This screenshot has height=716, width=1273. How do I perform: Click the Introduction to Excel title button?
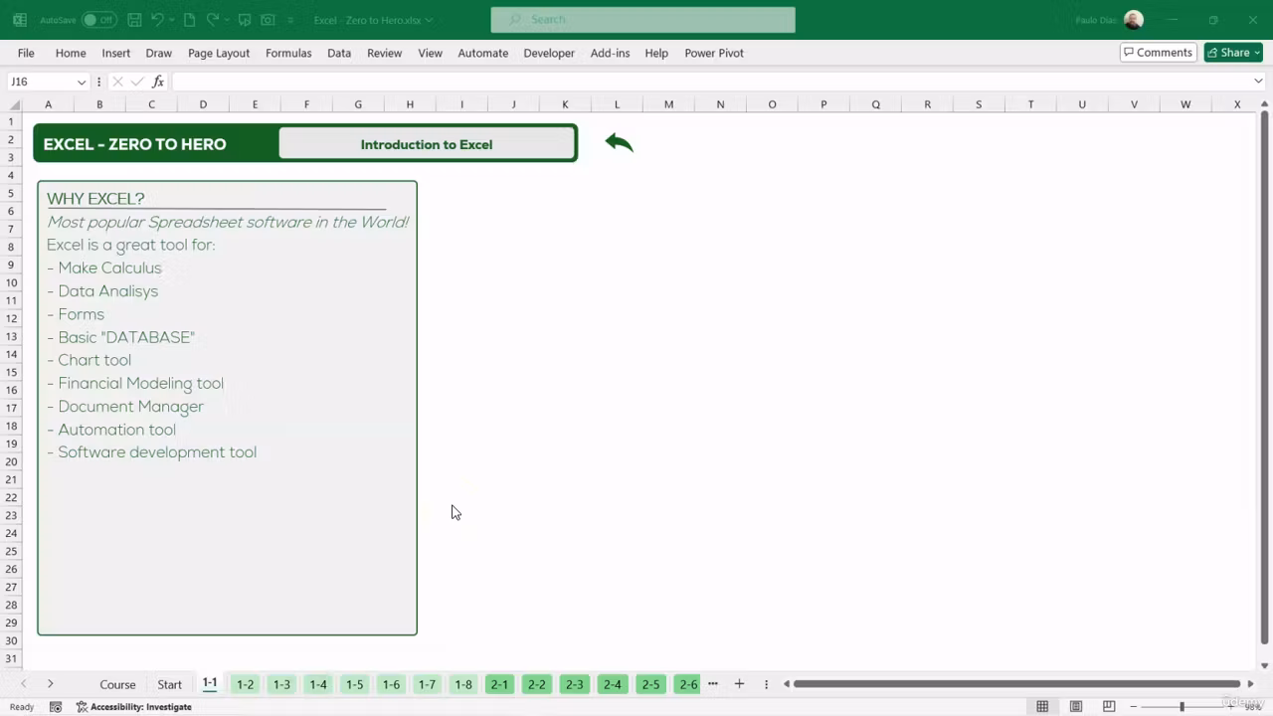pos(427,143)
